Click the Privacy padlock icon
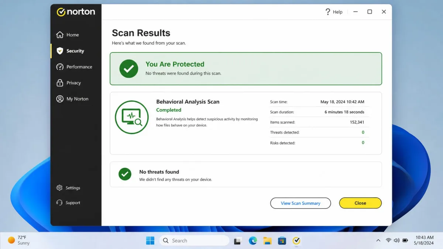The width and height of the screenshot is (443, 249). pyautogui.click(x=60, y=83)
